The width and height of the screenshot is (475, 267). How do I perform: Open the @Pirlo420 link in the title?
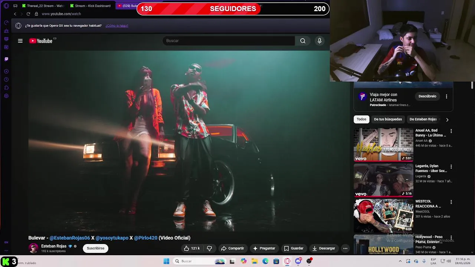pos(145,238)
